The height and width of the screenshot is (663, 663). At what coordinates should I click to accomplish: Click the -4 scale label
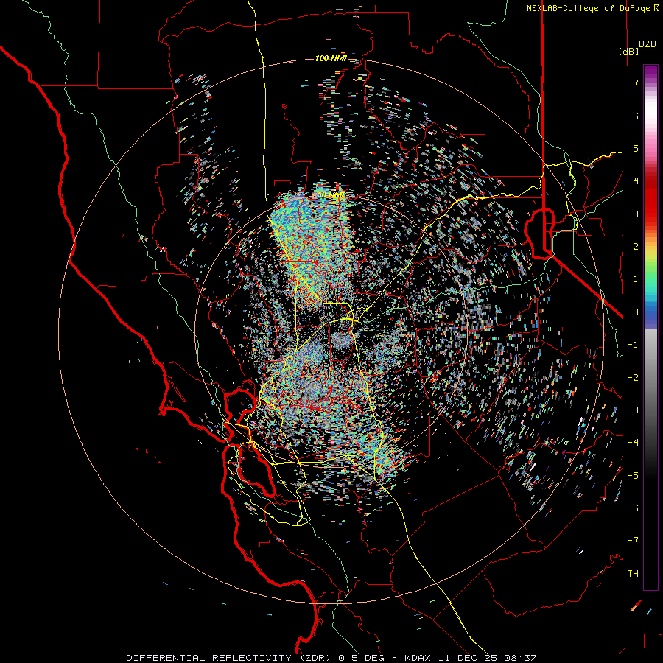click(633, 443)
